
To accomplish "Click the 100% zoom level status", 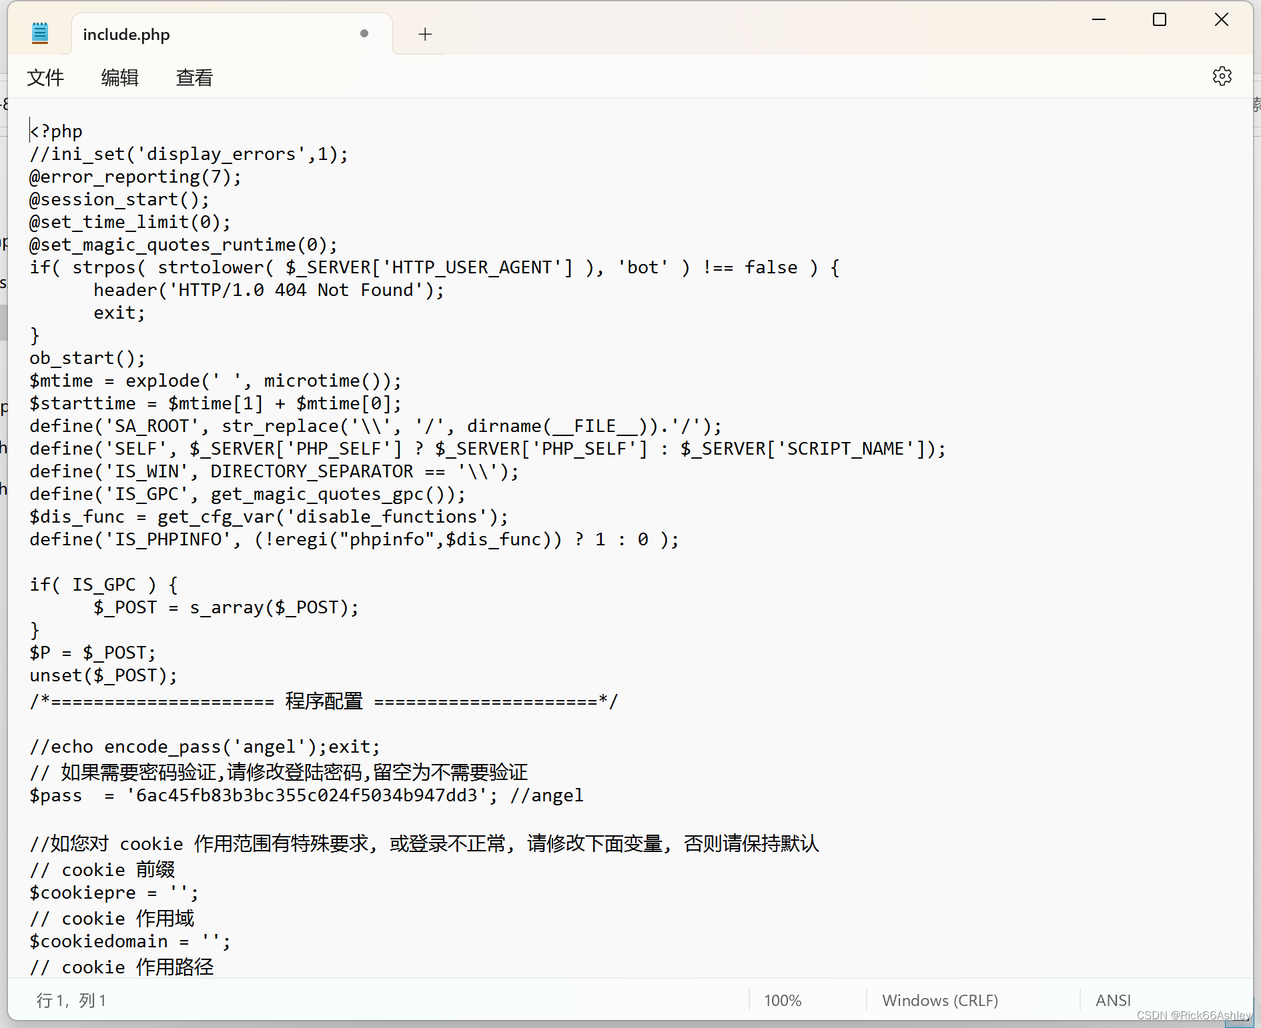I will pyautogui.click(x=783, y=1000).
